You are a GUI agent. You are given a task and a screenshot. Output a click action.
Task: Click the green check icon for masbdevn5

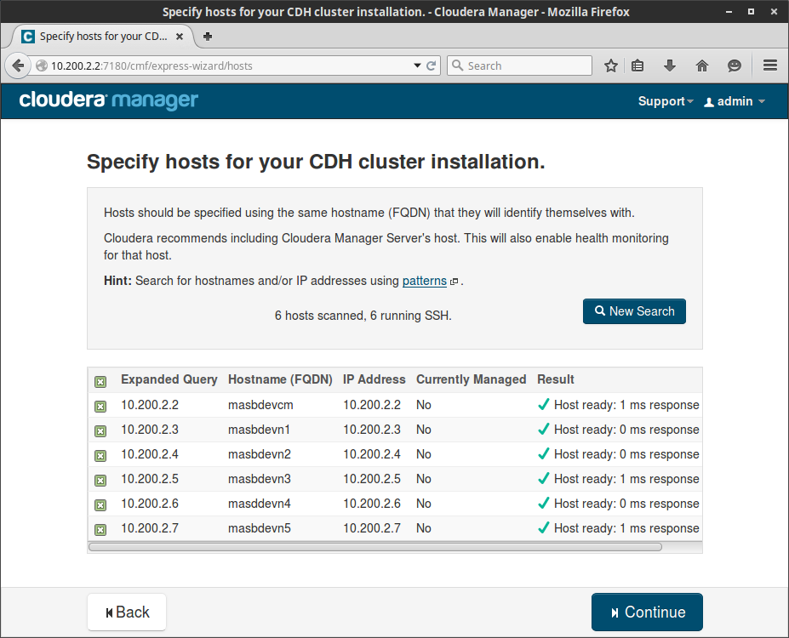point(543,527)
